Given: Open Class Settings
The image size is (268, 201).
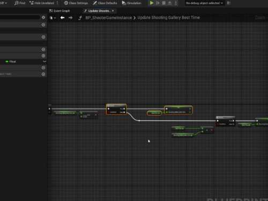Looking at the screenshot, I should pos(76,3).
